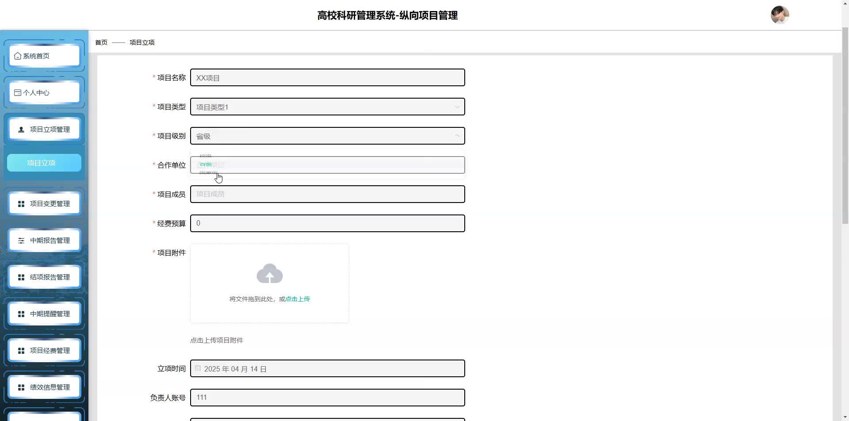
Task: Focus the 负责人账号 field showing 111
Action: (328, 398)
